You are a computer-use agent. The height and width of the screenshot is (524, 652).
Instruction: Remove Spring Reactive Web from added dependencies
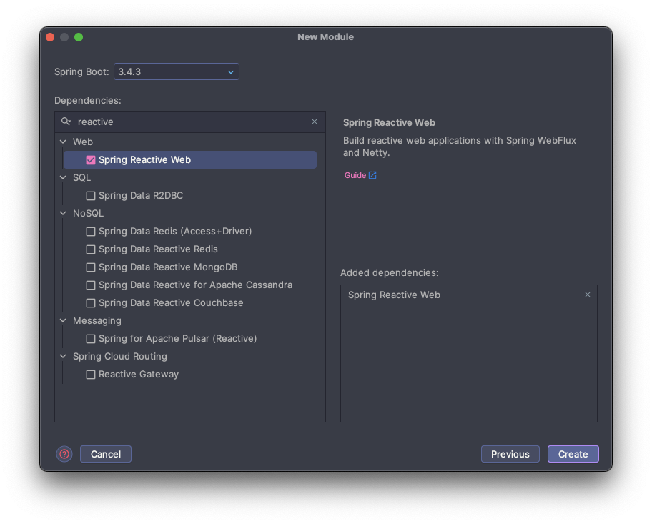click(x=588, y=295)
